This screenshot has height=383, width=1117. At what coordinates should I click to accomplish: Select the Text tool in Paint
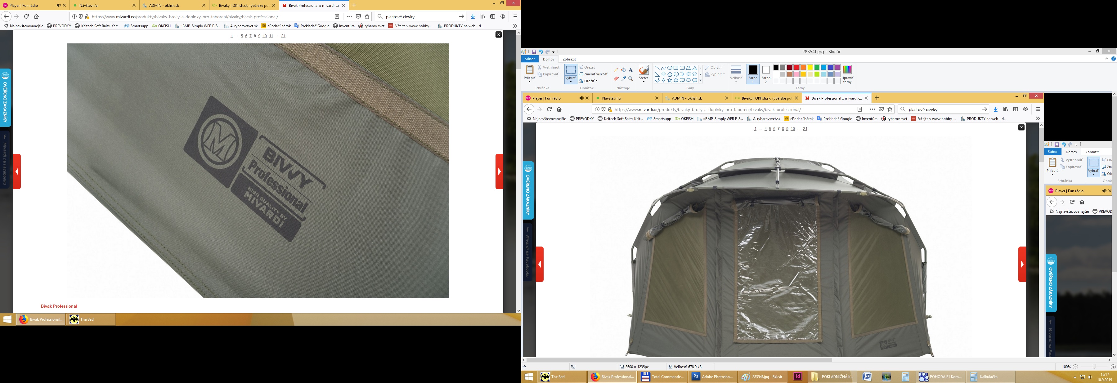tap(630, 70)
